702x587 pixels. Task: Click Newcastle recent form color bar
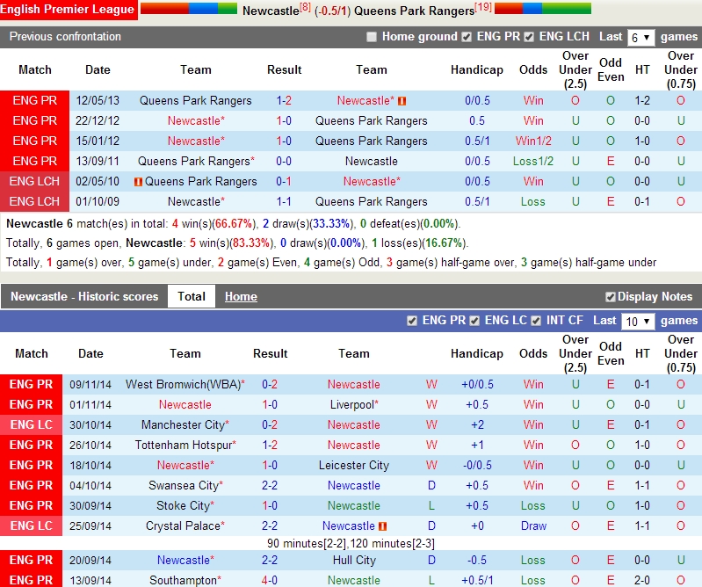point(189,9)
